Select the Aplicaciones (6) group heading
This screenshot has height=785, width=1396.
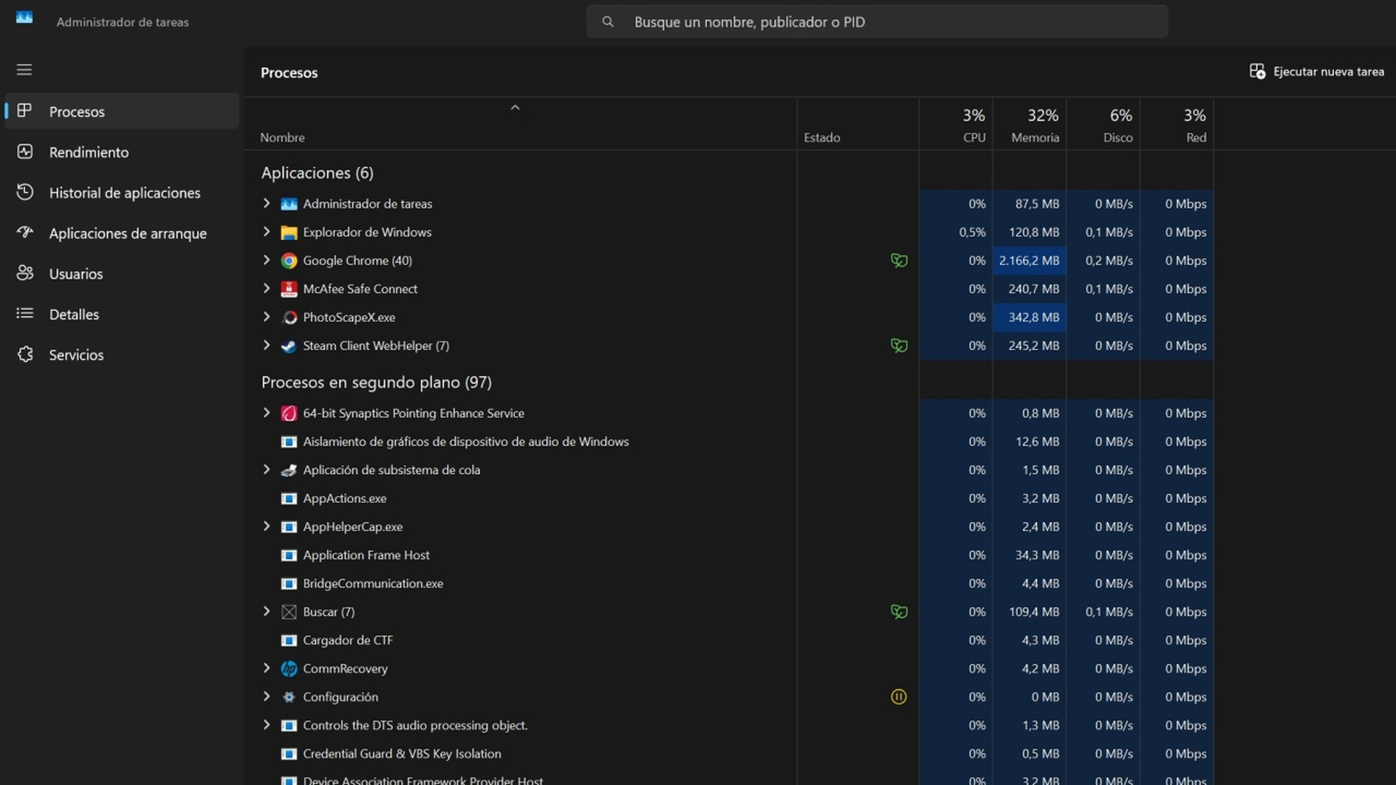click(x=317, y=173)
